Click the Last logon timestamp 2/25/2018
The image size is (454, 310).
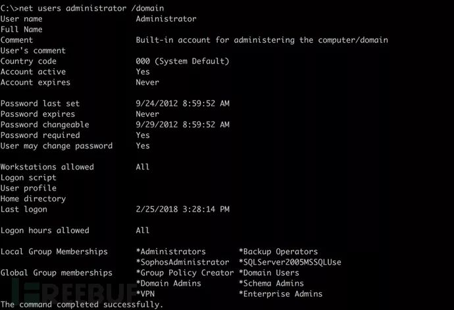point(182,210)
